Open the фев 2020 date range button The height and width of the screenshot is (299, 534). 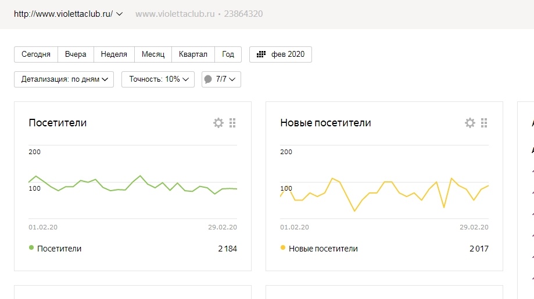[281, 54]
